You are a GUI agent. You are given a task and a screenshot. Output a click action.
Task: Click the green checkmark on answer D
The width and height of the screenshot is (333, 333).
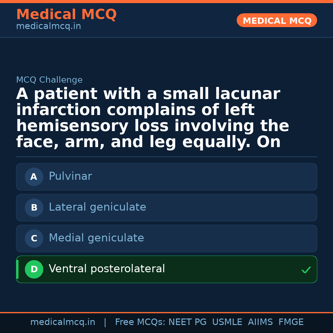[306, 270]
